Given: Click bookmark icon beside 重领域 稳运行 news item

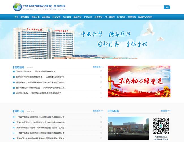Looking at the screenshot, I should click(14, 87).
